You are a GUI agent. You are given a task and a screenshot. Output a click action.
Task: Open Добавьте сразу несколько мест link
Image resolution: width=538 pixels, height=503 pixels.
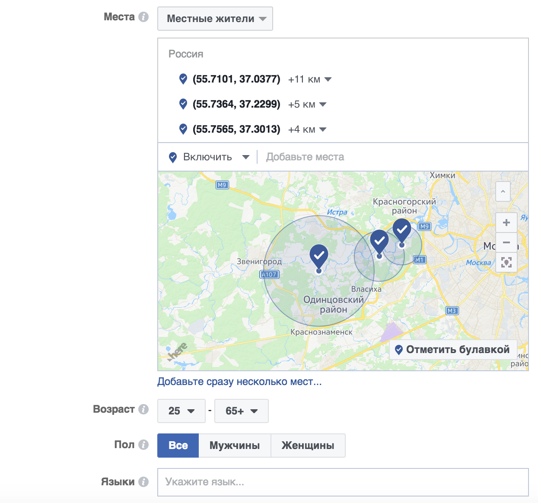(239, 382)
